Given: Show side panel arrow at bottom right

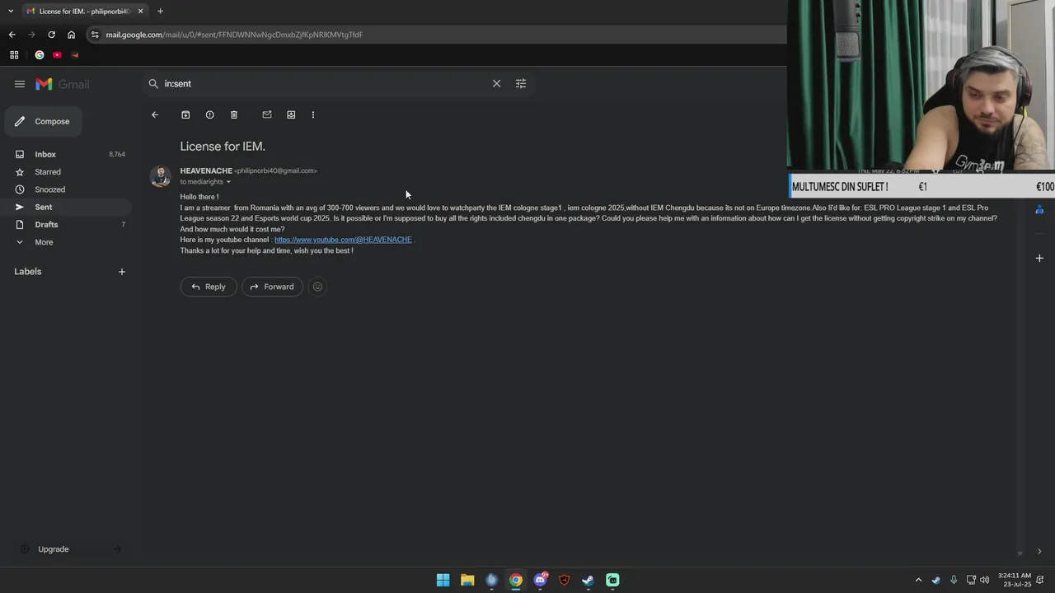Looking at the screenshot, I should click(1039, 552).
